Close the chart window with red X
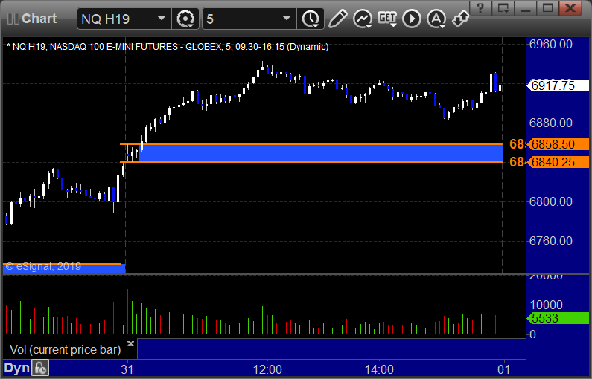This screenshot has height=379, width=592. tap(570, 7)
